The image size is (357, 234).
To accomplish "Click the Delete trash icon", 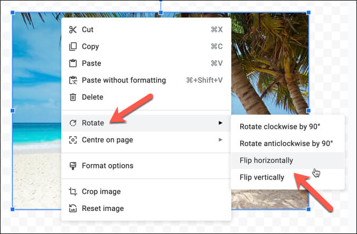I will tap(73, 97).
